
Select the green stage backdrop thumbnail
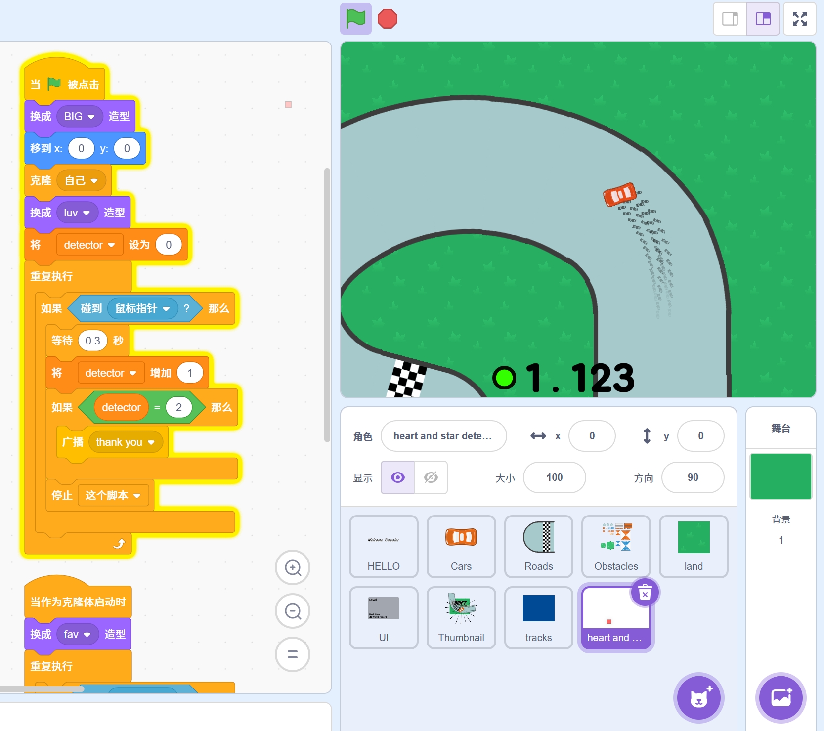(x=781, y=476)
